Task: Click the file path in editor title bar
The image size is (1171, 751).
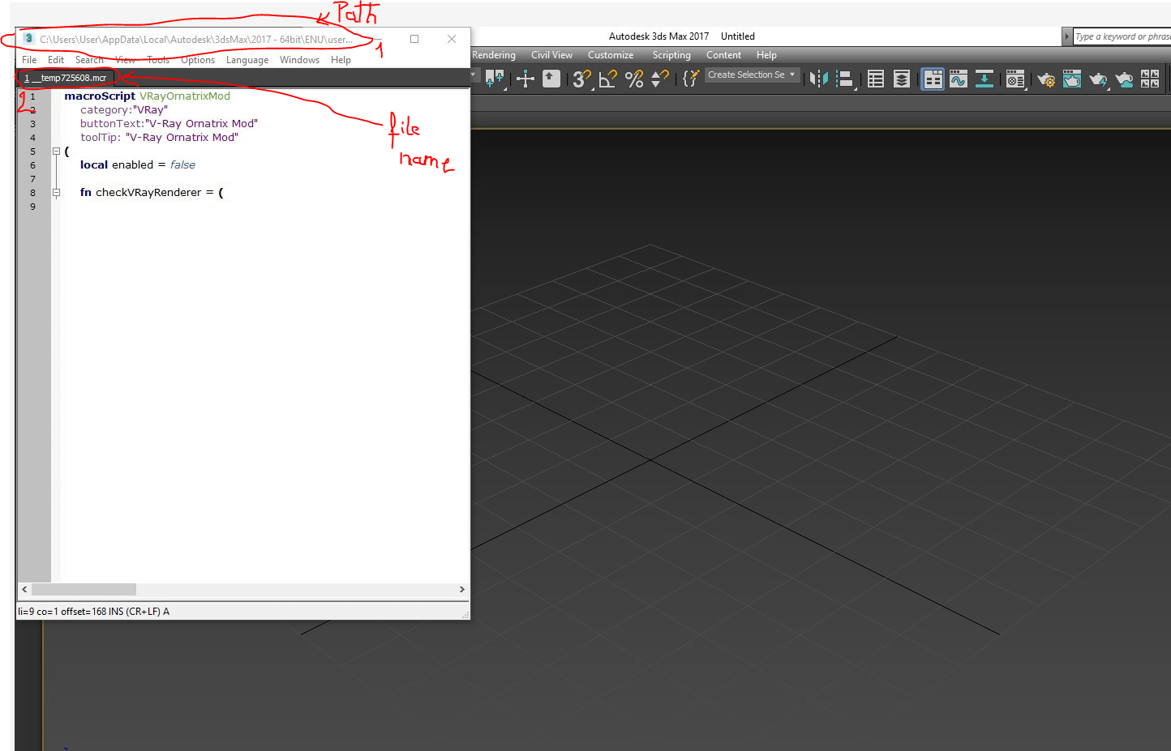Action: pos(196,39)
